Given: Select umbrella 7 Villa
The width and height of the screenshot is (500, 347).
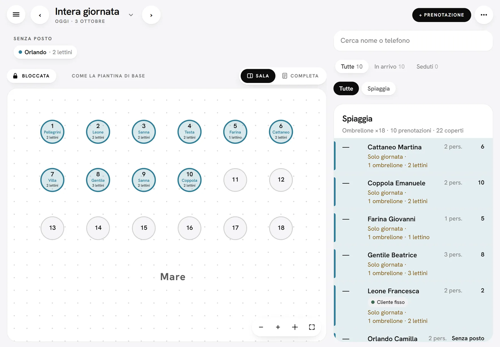Looking at the screenshot, I should tap(52, 180).
